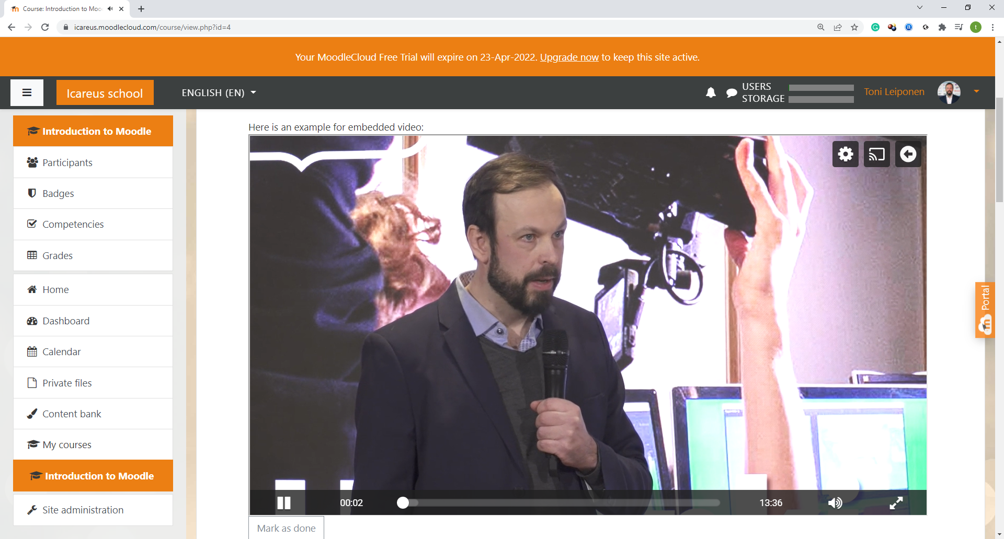
Task: Click the Mark as done button
Action: click(x=287, y=528)
